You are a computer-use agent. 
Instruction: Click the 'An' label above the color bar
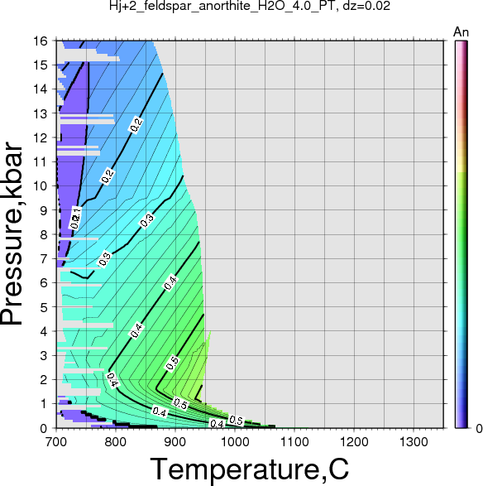[x=461, y=32]
